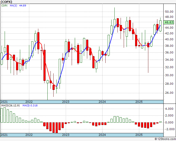
Task: Click the 50.00 price axis label
Action: pyautogui.click(x=169, y=12)
